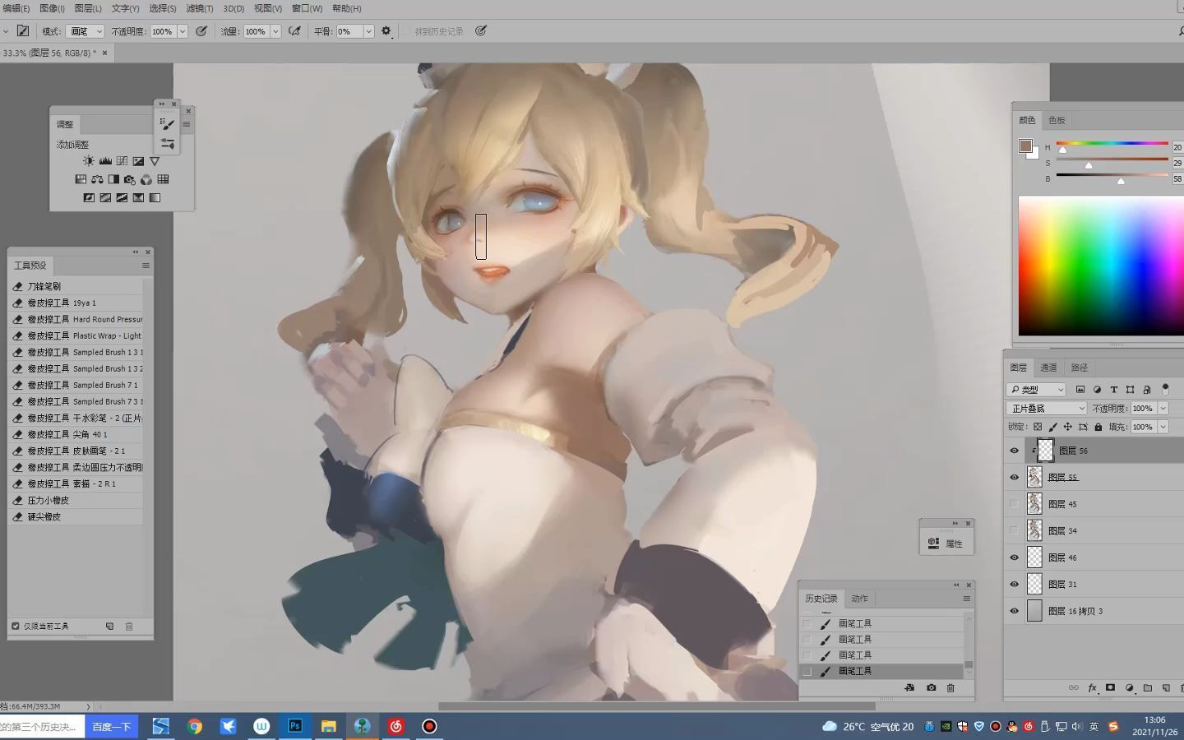Open the 滤镜(T) menu
The width and height of the screenshot is (1184, 740).
[199, 8]
